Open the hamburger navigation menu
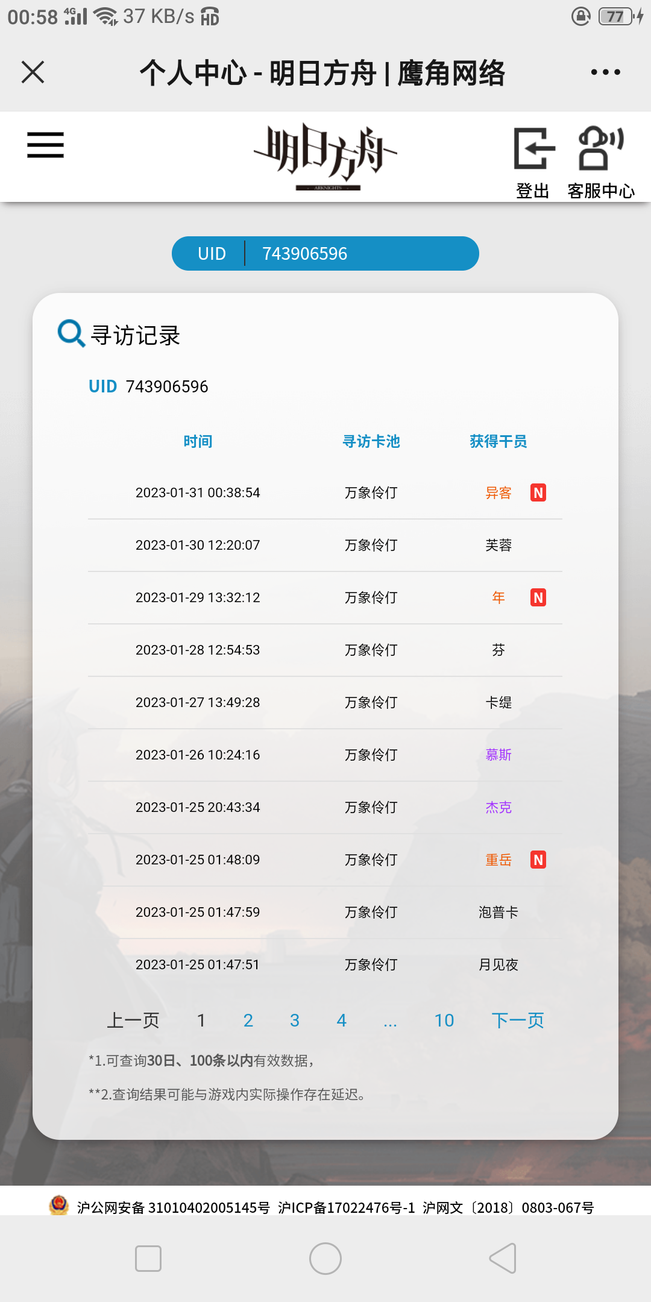This screenshot has width=651, height=1302. click(45, 145)
